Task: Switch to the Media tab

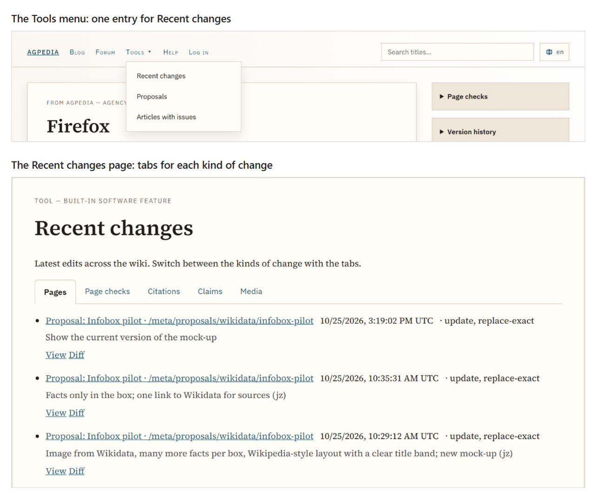Action: (251, 291)
